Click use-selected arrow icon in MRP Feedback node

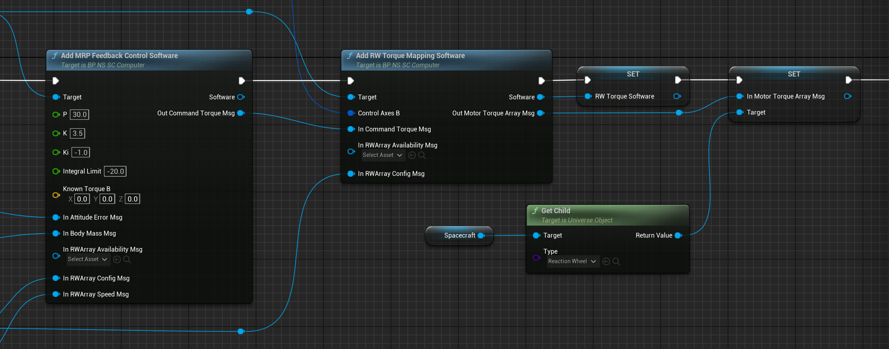pos(117,260)
